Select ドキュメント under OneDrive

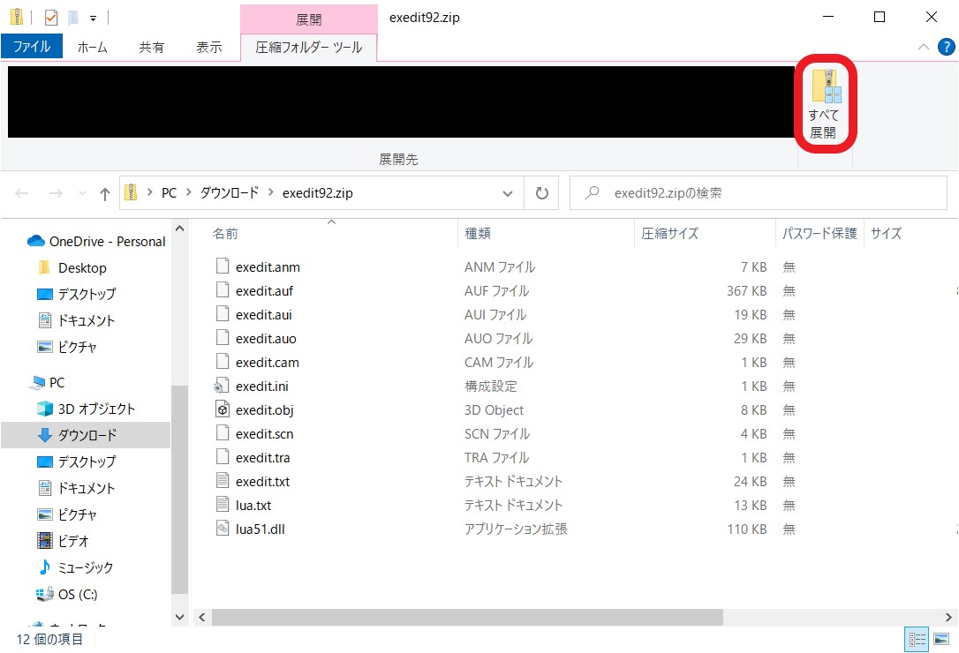coord(77,320)
